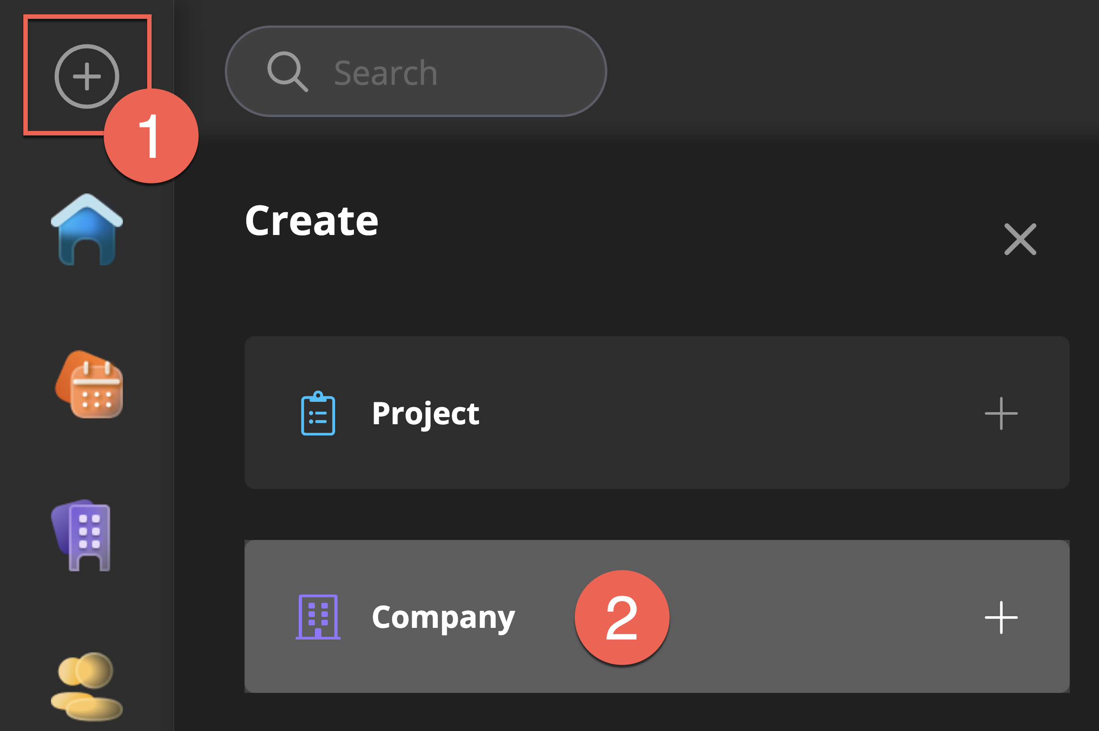1099x731 pixels.
Task: Click the Search placeholder text
Action: pos(386,73)
